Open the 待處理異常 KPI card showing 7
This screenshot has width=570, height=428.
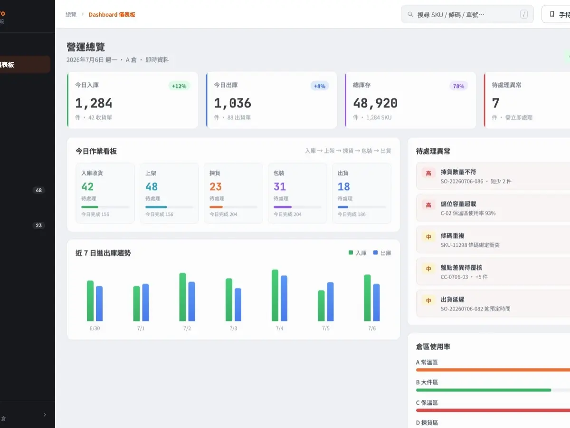coord(527,100)
